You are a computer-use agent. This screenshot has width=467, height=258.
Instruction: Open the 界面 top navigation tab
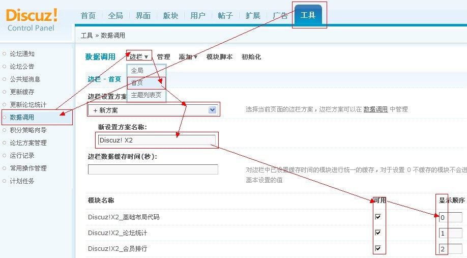[x=143, y=15]
